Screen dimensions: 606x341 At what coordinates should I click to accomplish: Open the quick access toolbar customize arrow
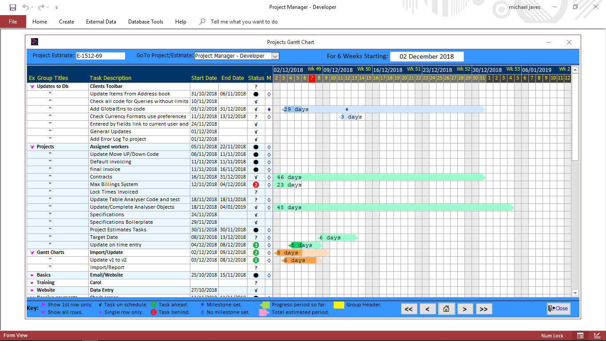click(56, 8)
